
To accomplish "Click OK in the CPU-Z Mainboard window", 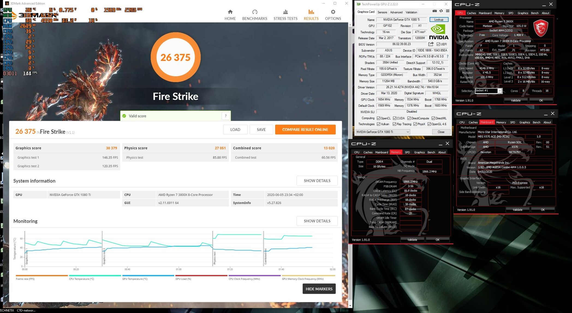I will 543,210.
